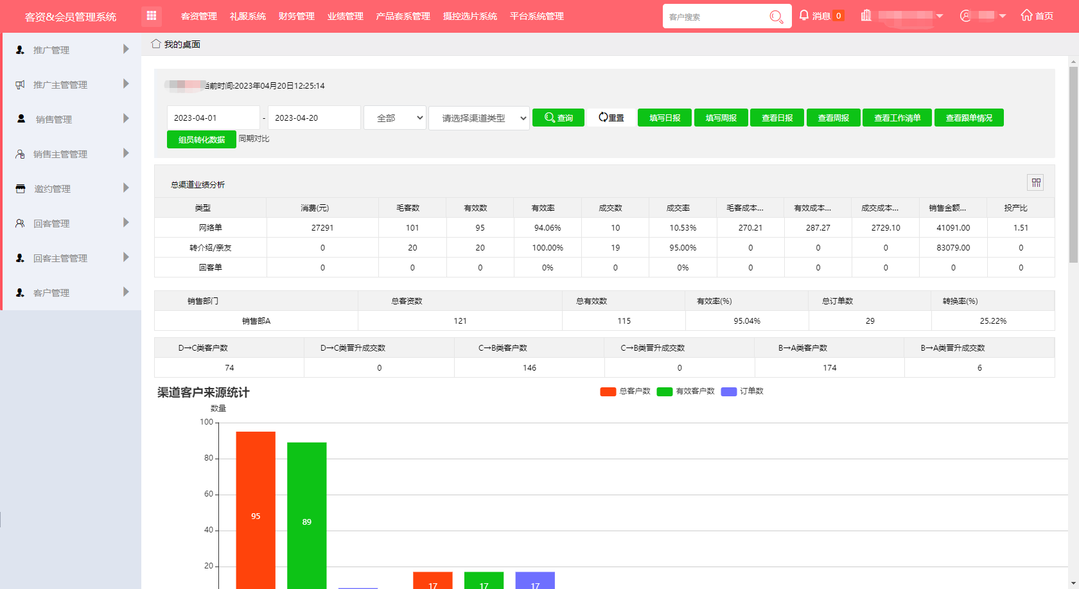This screenshot has height=589, width=1079.
Task: Click the start date field 2023-04-01
Action: tap(213, 118)
